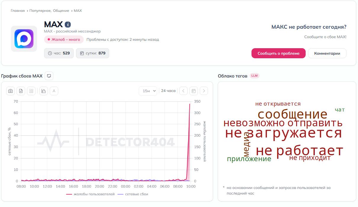This screenshot has height=207, width=358.
Task: Click the сутки: 879 counter badge
Action: (x=93, y=53)
